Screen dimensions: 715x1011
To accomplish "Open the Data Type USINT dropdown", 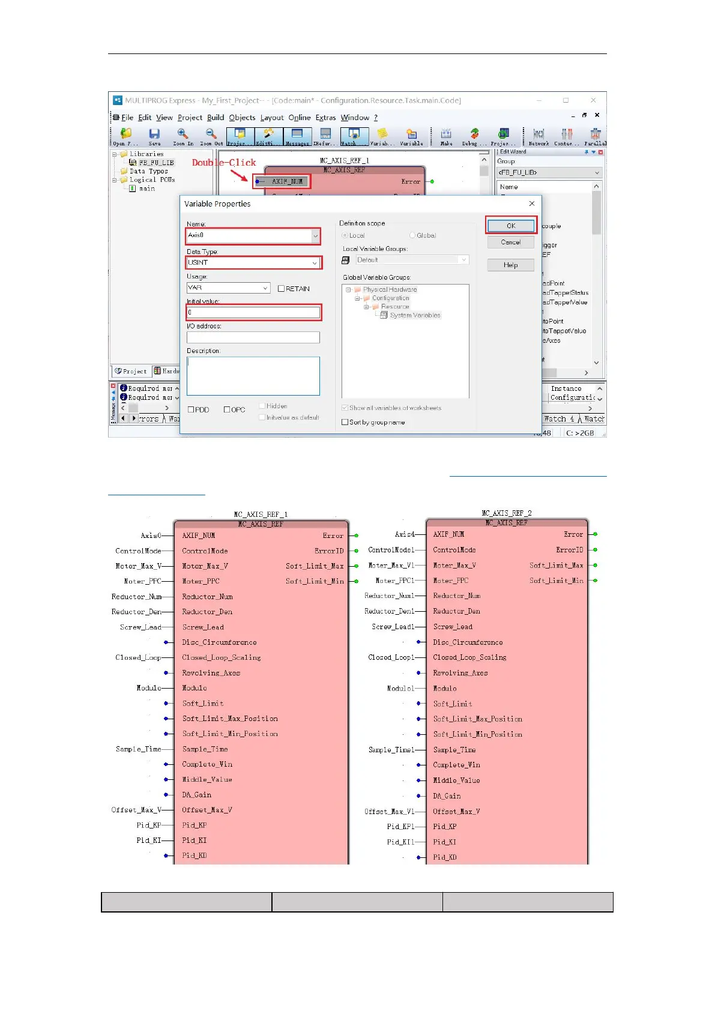I will 315,263.
